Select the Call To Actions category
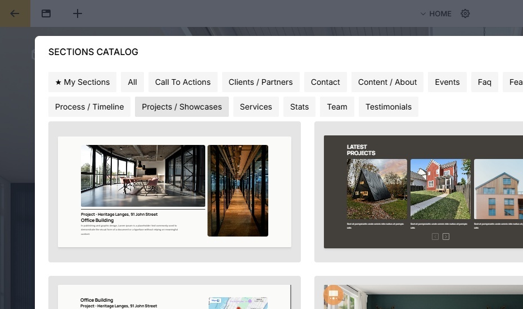The image size is (523, 309). click(x=183, y=82)
